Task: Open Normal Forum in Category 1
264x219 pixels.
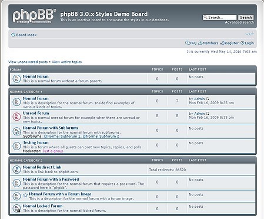Action: point(35,98)
